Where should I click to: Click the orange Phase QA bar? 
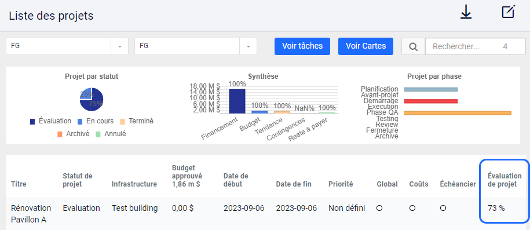(458, 113)
